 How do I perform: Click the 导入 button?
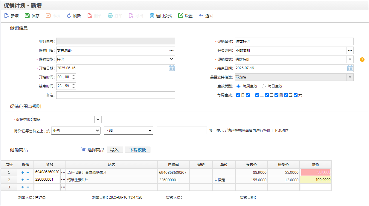point(115,150)
